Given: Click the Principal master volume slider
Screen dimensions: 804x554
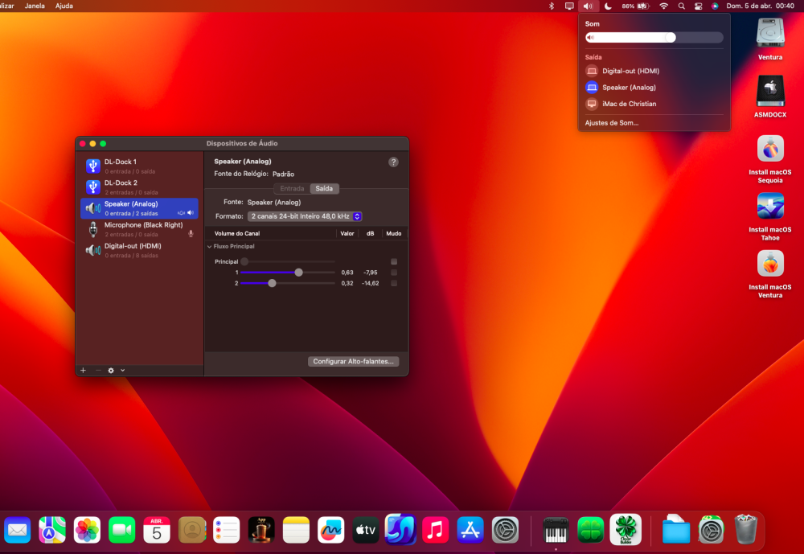Looking at the screenshot, I should [288, 261].
